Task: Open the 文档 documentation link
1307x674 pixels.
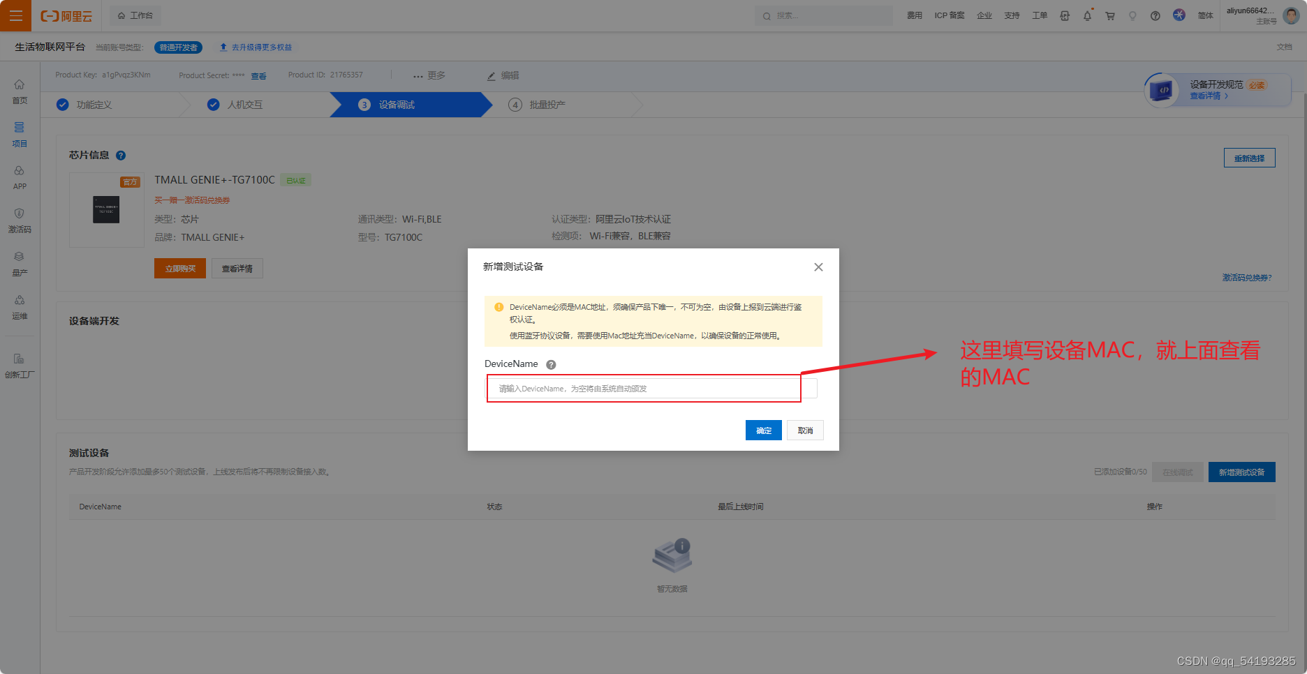Action: coord(1285,47)
